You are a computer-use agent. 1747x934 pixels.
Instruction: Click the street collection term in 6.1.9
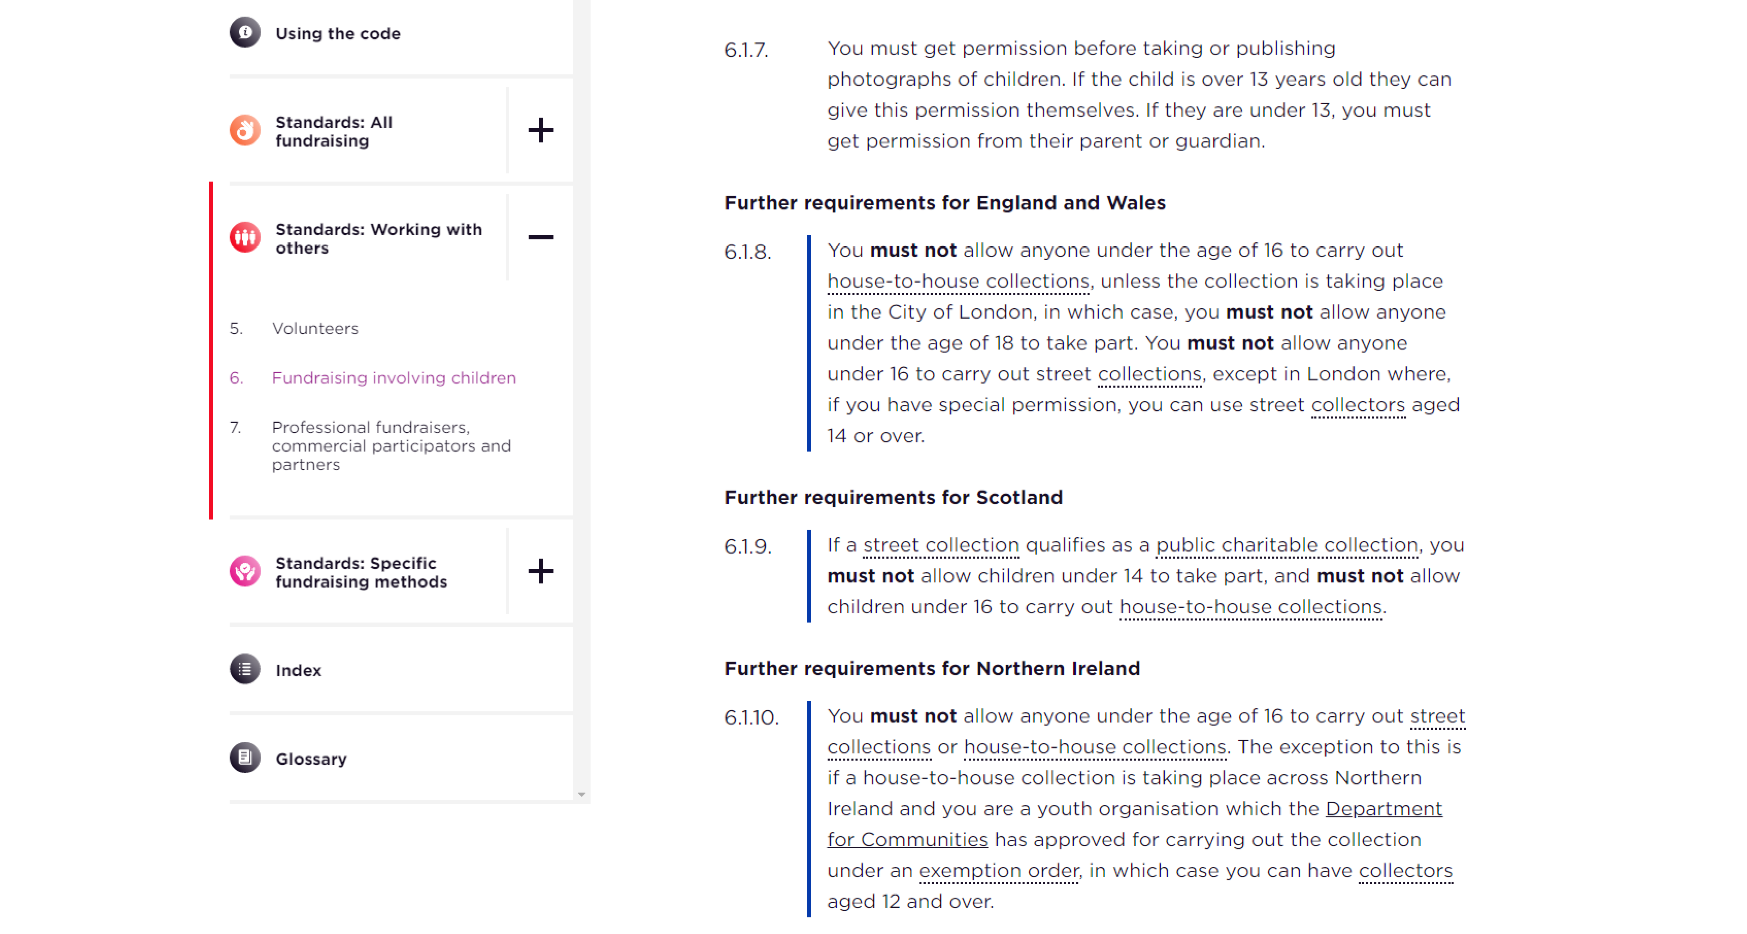point(941,546)
